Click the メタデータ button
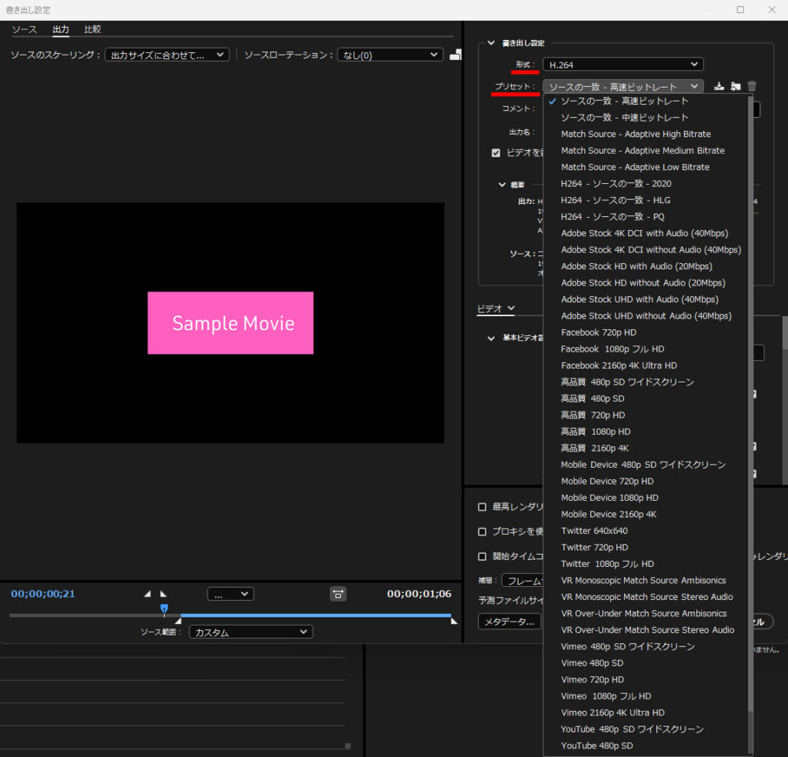 [509, 621]
